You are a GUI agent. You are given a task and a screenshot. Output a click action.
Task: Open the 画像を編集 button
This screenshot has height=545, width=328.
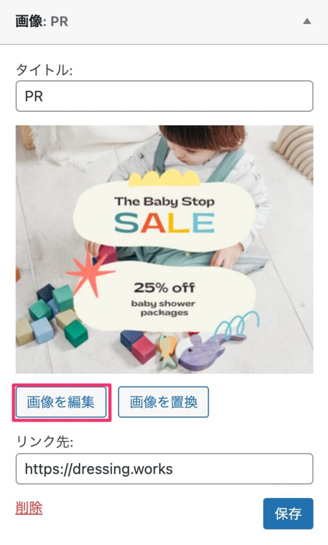click(x=61, y=402)
